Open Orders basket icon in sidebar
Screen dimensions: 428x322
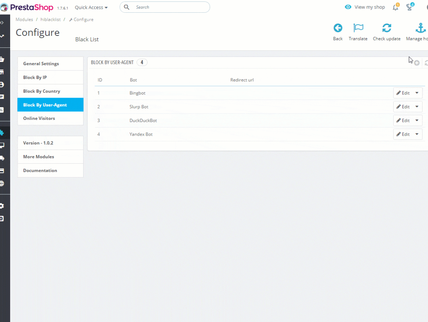[x=2, y=59]
